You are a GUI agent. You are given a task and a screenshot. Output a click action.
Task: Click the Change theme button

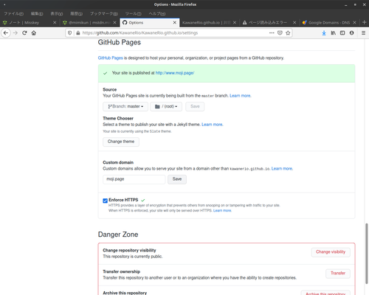click(121, 142)
